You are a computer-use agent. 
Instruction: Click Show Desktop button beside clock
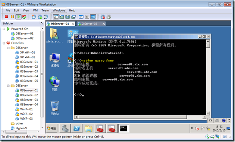(x=228, y=129)
